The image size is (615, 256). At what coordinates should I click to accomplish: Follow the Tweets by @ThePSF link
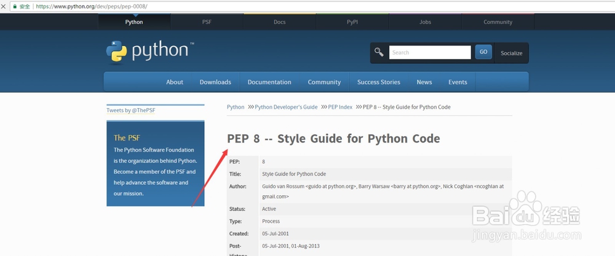coord(131,111)
